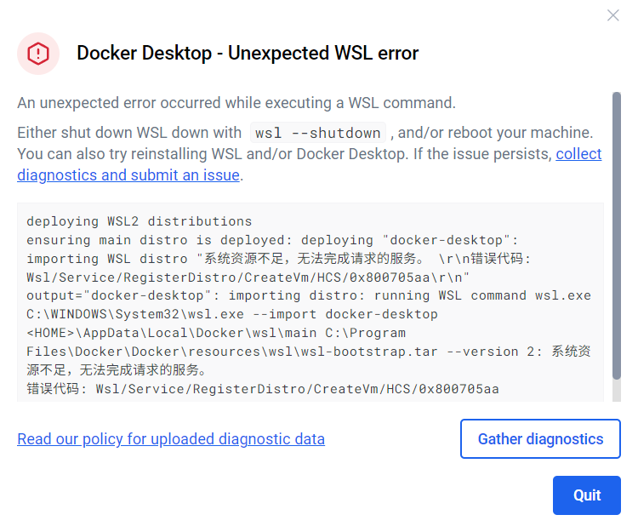Quit Docker Desktop
Viewport: 638px width, 532px height.
[x=587, y=495]
